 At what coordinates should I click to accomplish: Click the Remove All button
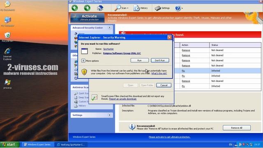point(237,128)
